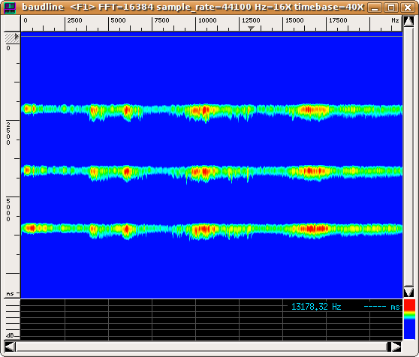Minimize the baudline window
Image resolution: width=419 pixels, height=357 pixels.
click(x=375, y=7)
